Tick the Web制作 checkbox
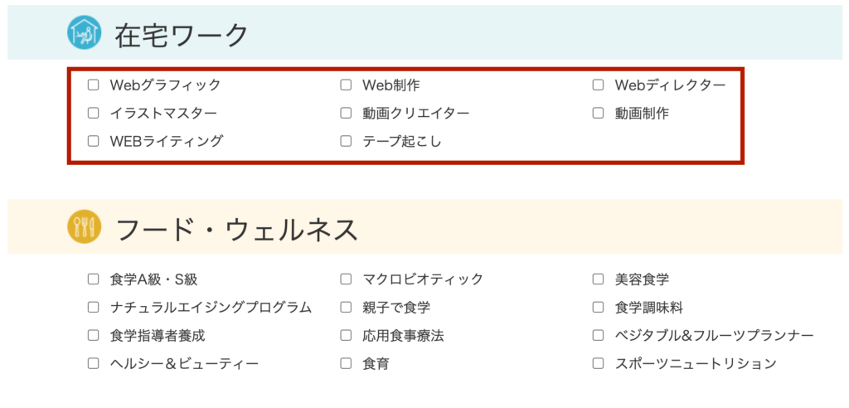Screen dimensions: 849x408 click(x=346, y=85)
